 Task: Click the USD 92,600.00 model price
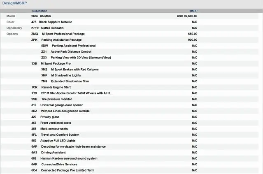187,16
